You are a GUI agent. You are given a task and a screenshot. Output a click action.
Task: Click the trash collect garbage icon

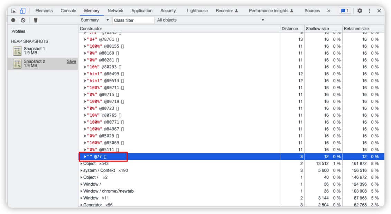[x=36, y=20]
